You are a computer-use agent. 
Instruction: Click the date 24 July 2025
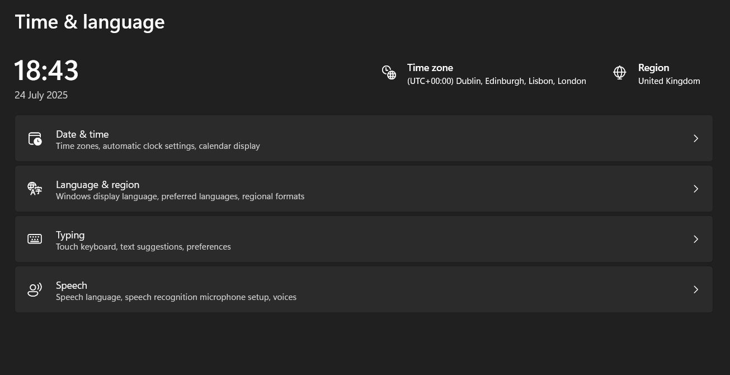tap(41, 95)
